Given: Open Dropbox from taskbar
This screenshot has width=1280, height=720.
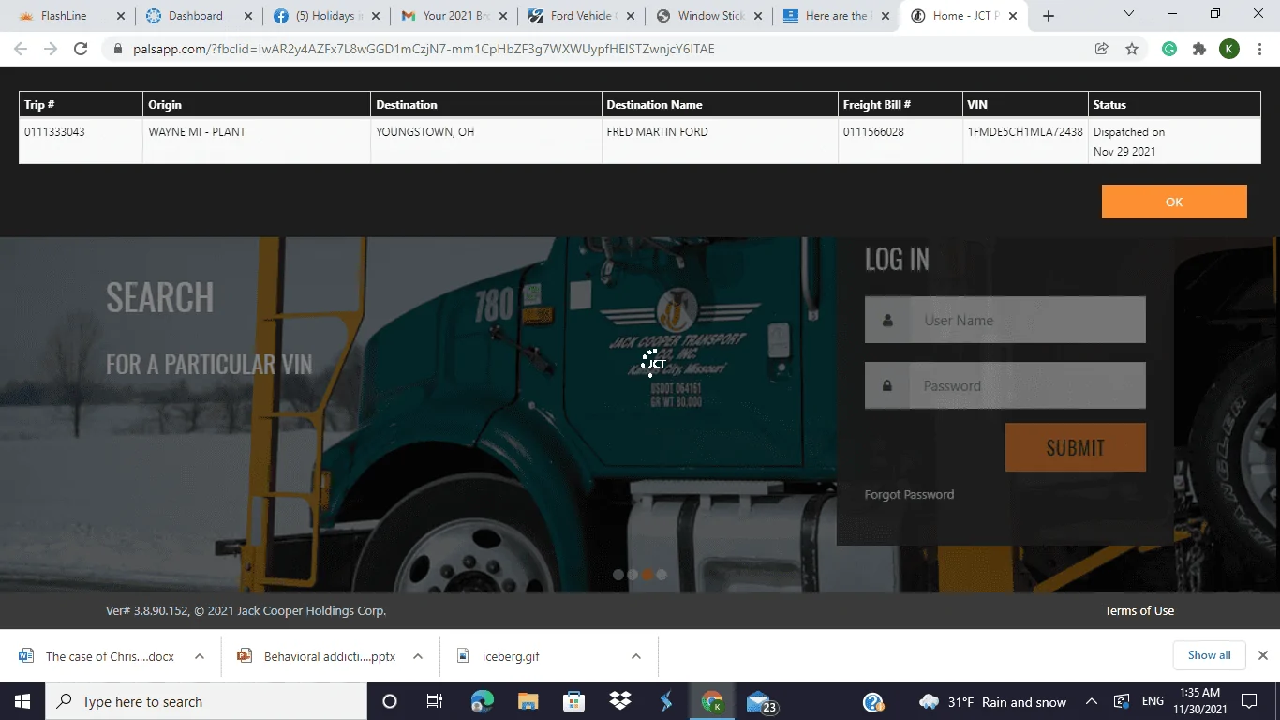Looking at the screenshot, I should [619, 701].
